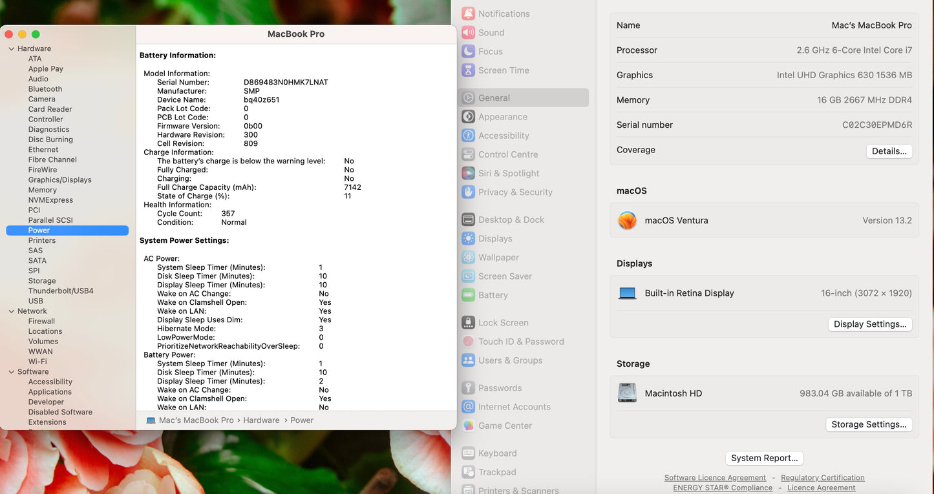934x494 pixels.
Task: Collapse the Hardware tree section
Action: pyautogui.click(x=11, y=48)
